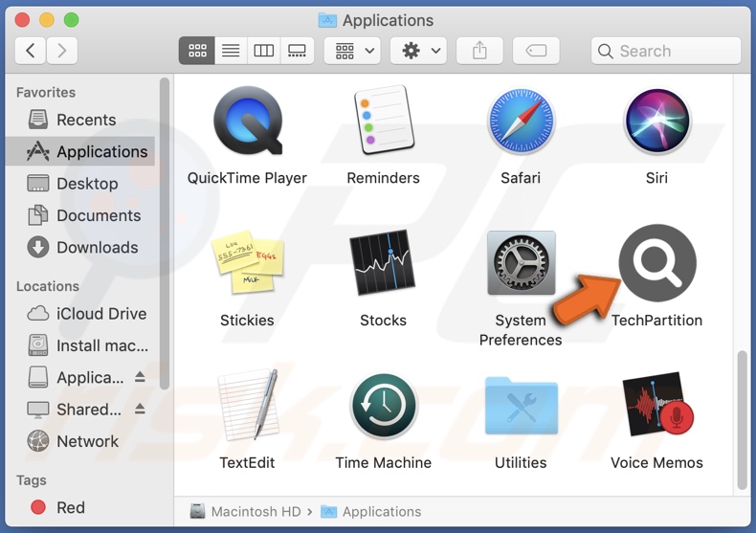This screenshot has height=533, width=756.
Task: Select the TextEdit app icon
Action: [248, 404]
